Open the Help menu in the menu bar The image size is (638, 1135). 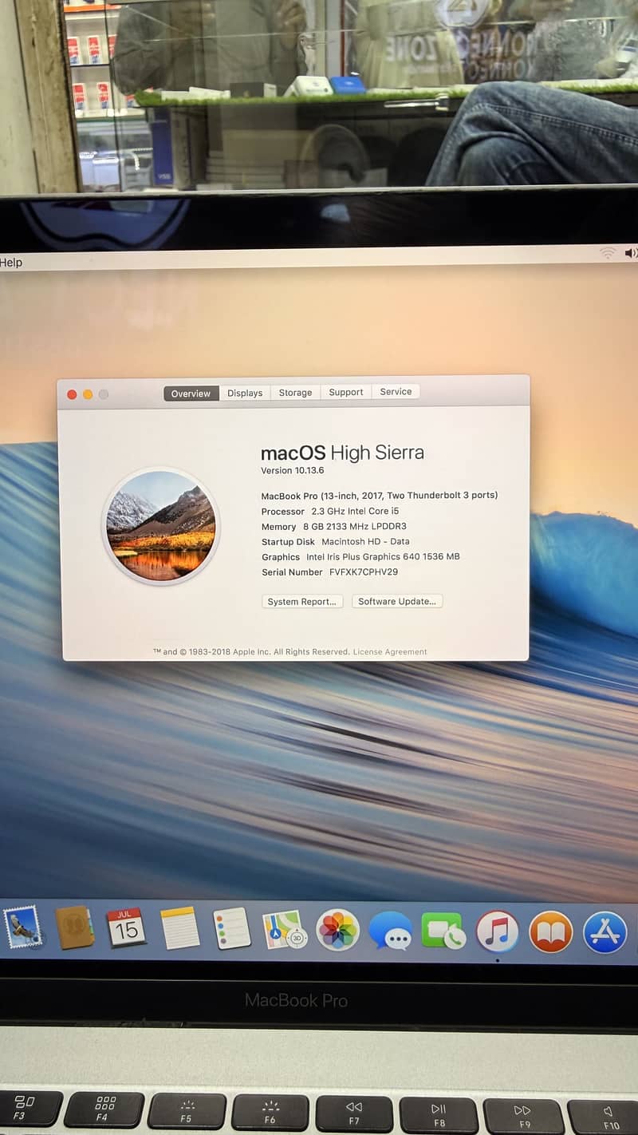tap(11, 263)
